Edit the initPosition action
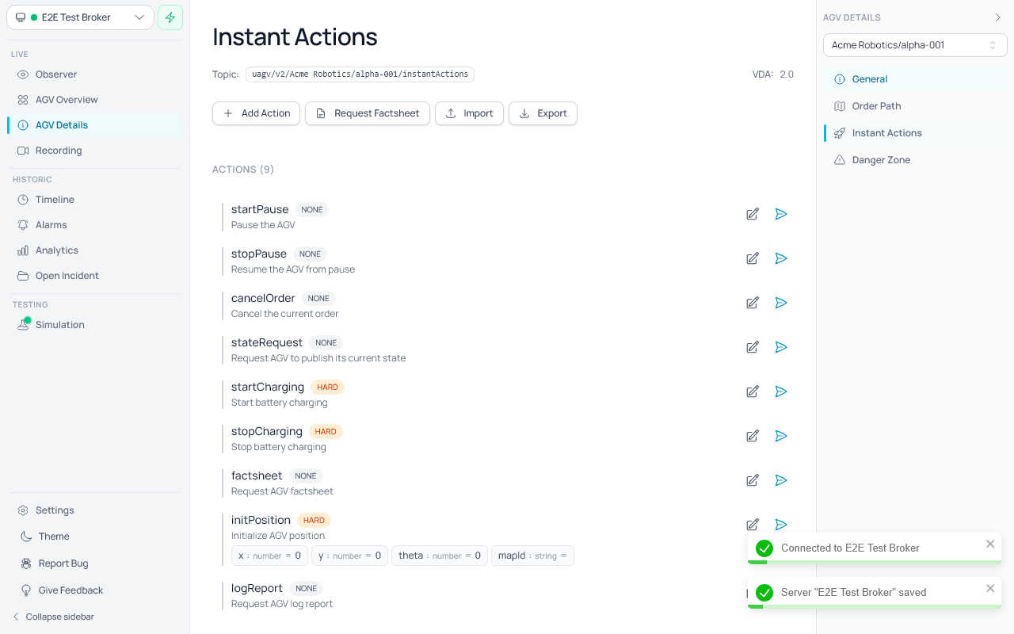The width and height of the screenshot is (1014, 634). pyautogui.click(x=753, y=525)
